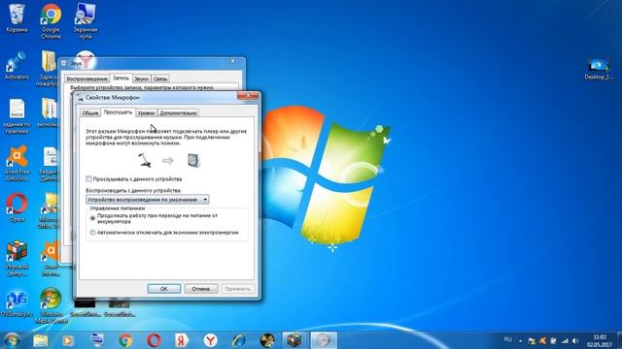Switch to the Общие tab
622x349 pixels.
point(90,112)
